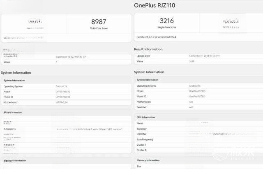263x169 pixels.
Task: Select the 3628 views count
Action: (x=192, y=61)
